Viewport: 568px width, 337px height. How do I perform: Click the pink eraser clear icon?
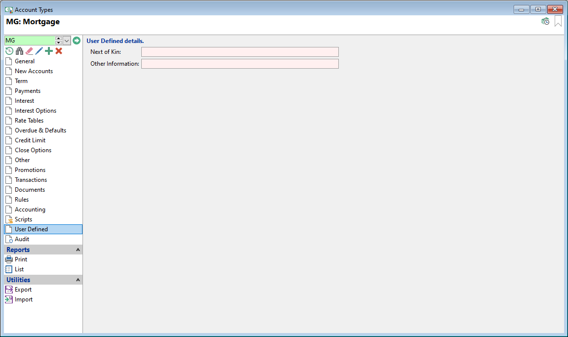[x=29, y=51]
